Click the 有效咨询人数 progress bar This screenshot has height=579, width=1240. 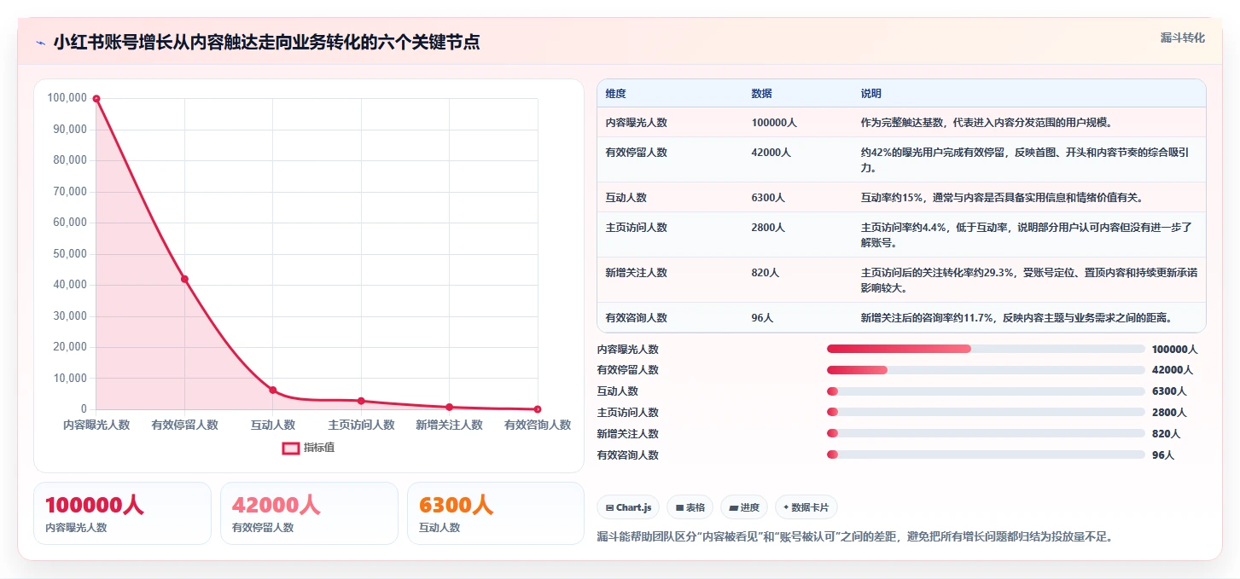[986, 455]
